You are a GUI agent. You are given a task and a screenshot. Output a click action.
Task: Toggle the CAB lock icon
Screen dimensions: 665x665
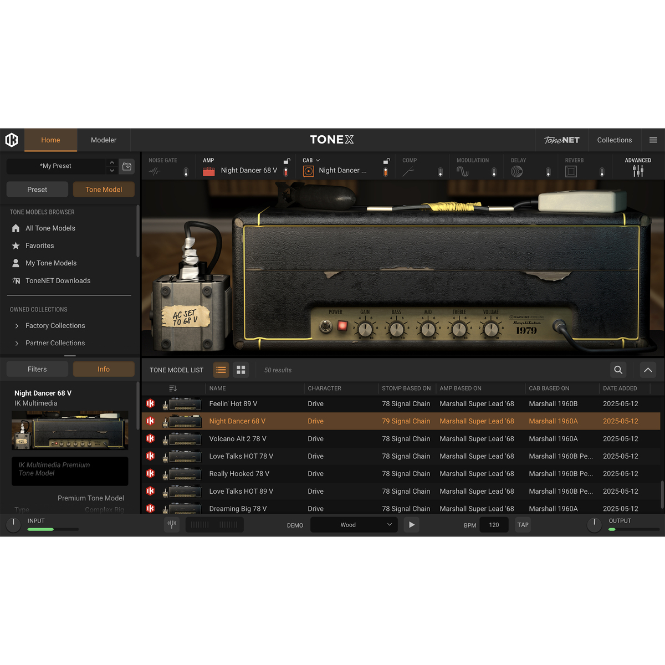point(386,161)
